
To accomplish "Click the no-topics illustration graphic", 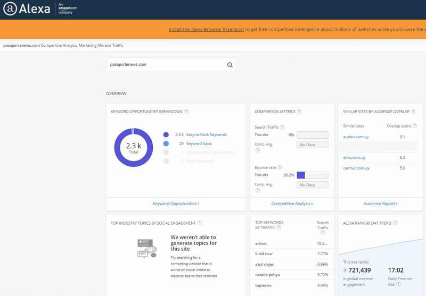I will 147,248.
